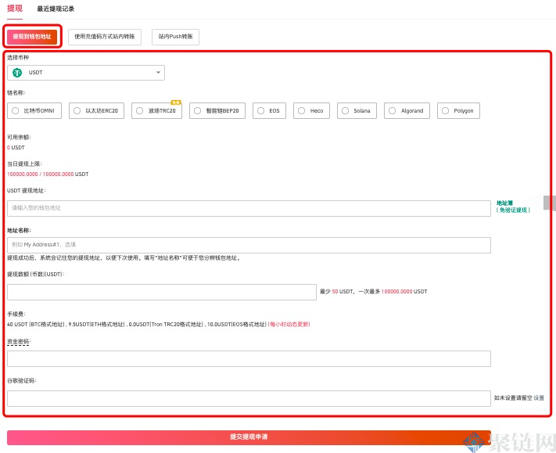Select 智能链BEP20 chain radio button
Viewport: 556px width, 453px height.
click(x=198, y=110)
